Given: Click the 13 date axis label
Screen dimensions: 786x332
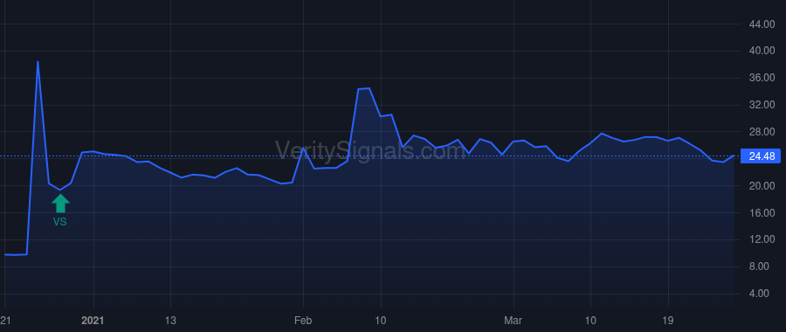Looking at the screenshot, I should tap(171, 320).
